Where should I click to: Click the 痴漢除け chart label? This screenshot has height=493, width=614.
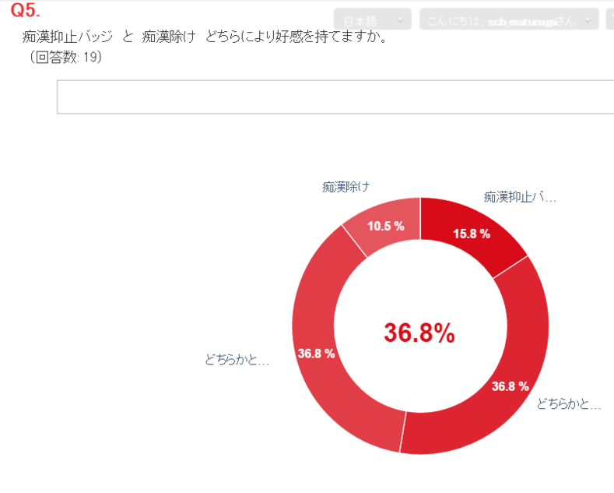346,187
